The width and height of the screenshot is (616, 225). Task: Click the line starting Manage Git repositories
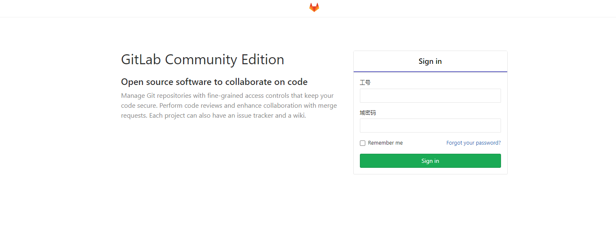pyautogui.click(x=227, y=96)
